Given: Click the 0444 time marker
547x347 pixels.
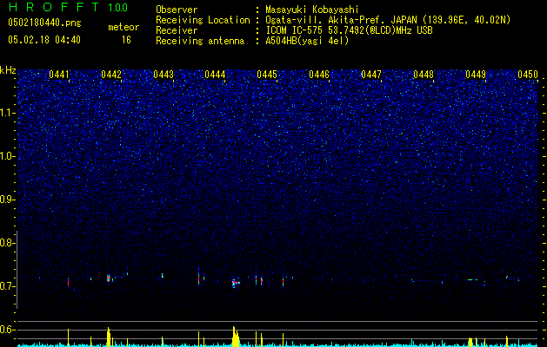Looking at the screenshot, I should [x=215, y=74].
